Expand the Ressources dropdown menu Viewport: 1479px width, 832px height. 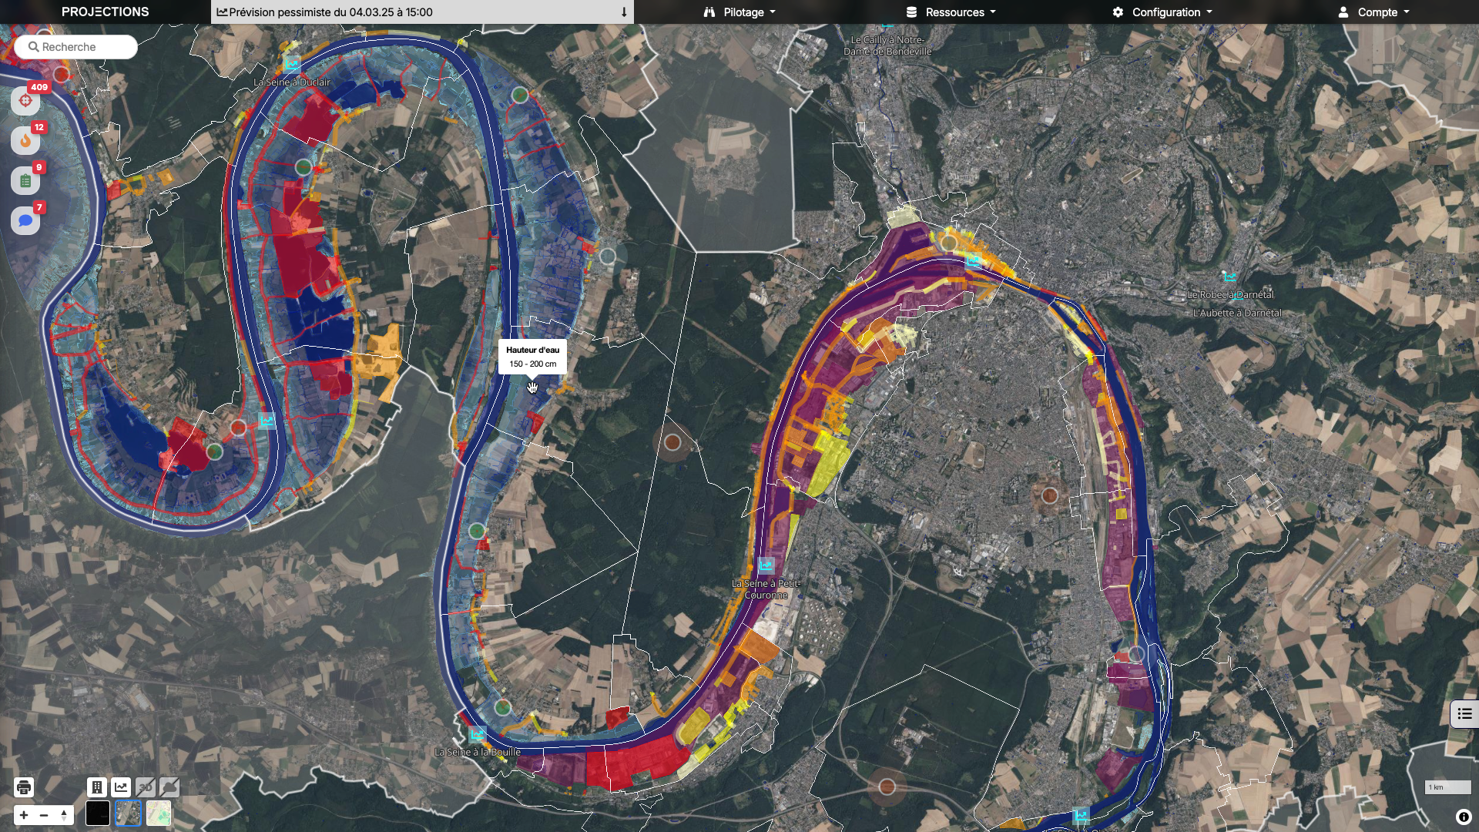[951, 12]
